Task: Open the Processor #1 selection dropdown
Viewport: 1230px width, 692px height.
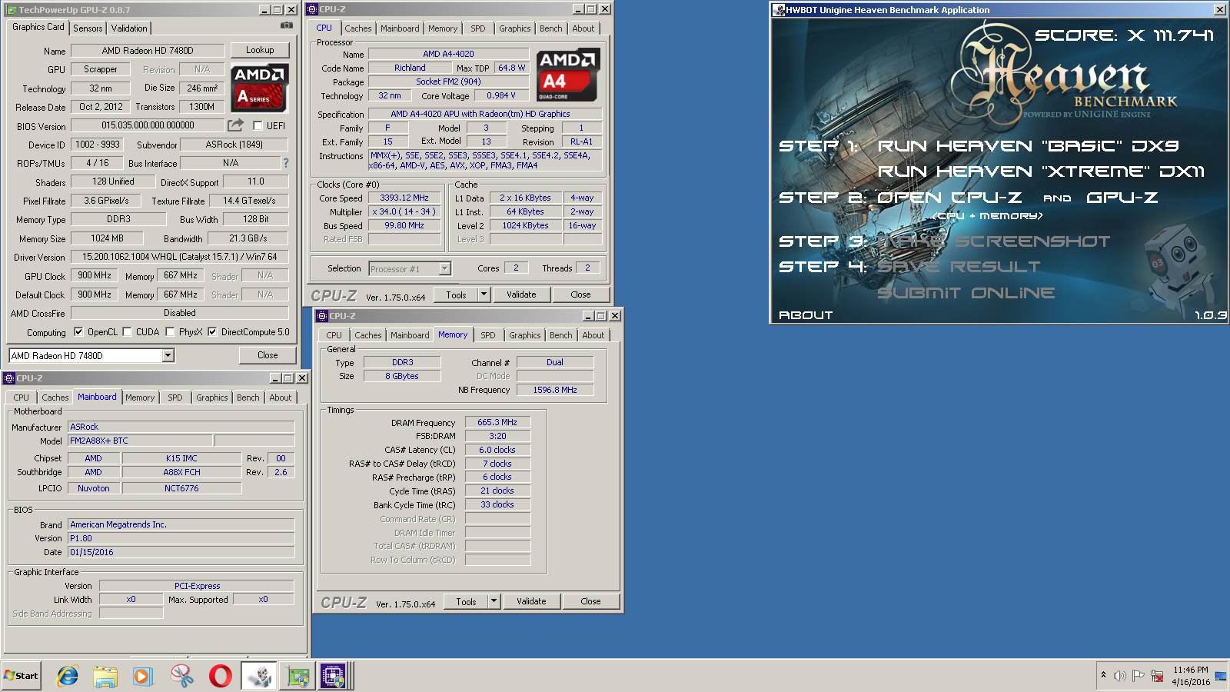Action: (444, 268)
